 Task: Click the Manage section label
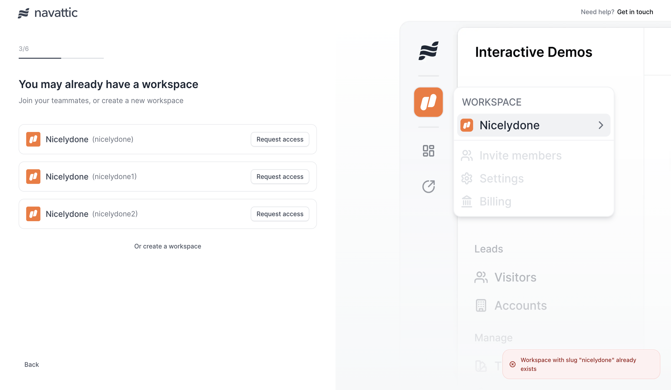tap(493, 338)
